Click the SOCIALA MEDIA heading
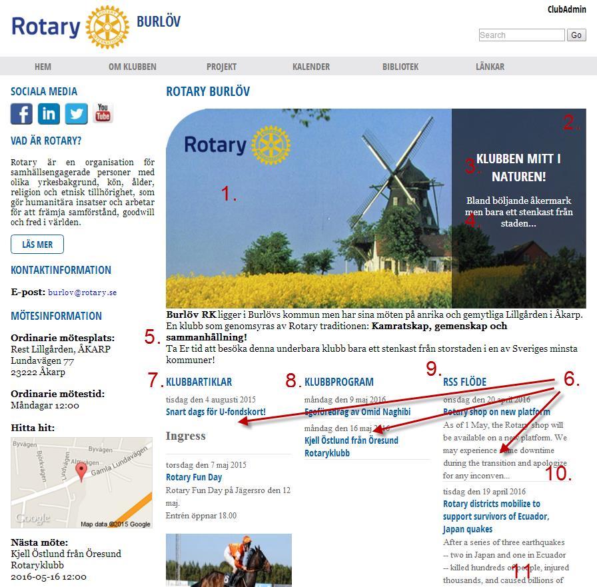This screenshot has height=587, width=597. point(44,91)
